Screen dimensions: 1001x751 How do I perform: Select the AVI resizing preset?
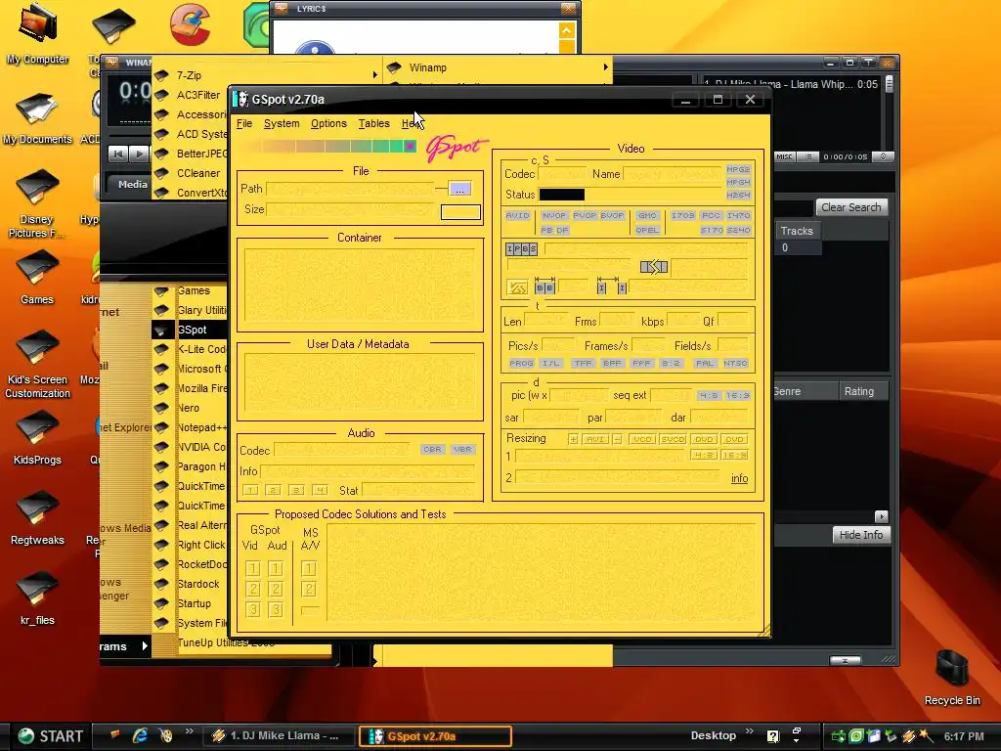[595, 439]
